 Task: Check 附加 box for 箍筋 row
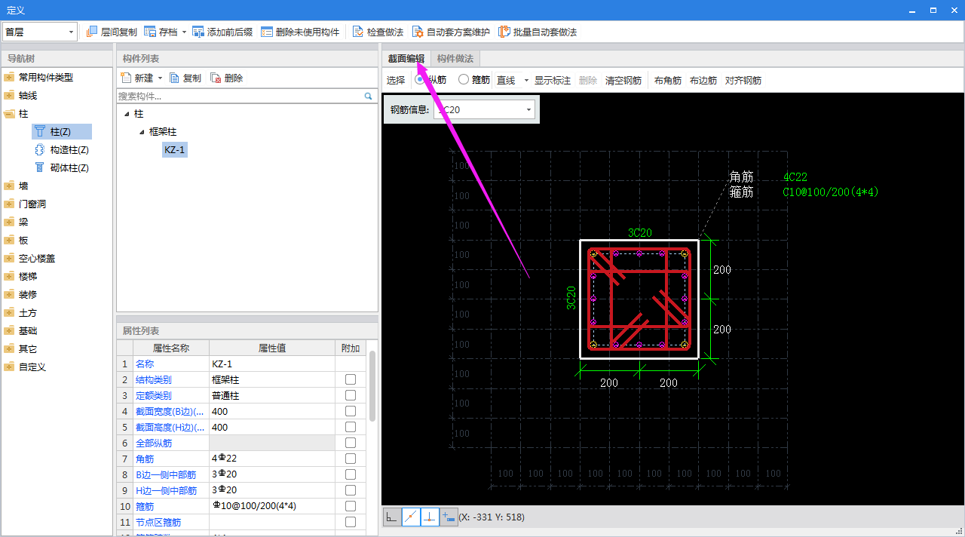351,506
